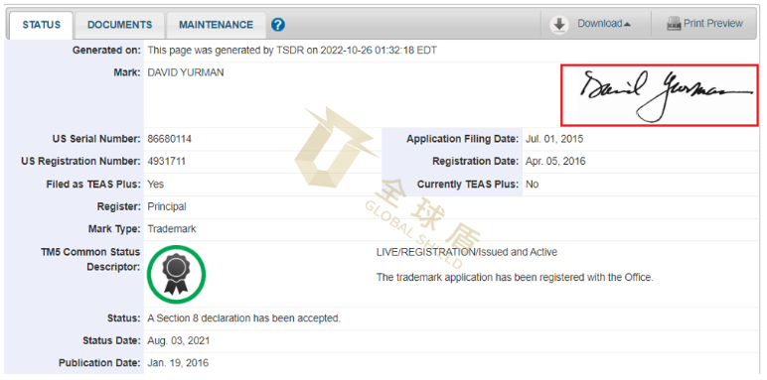This screenshot has height=380, width=767.
Task: Select the STATUS tab
Action: tap(41, 26)
